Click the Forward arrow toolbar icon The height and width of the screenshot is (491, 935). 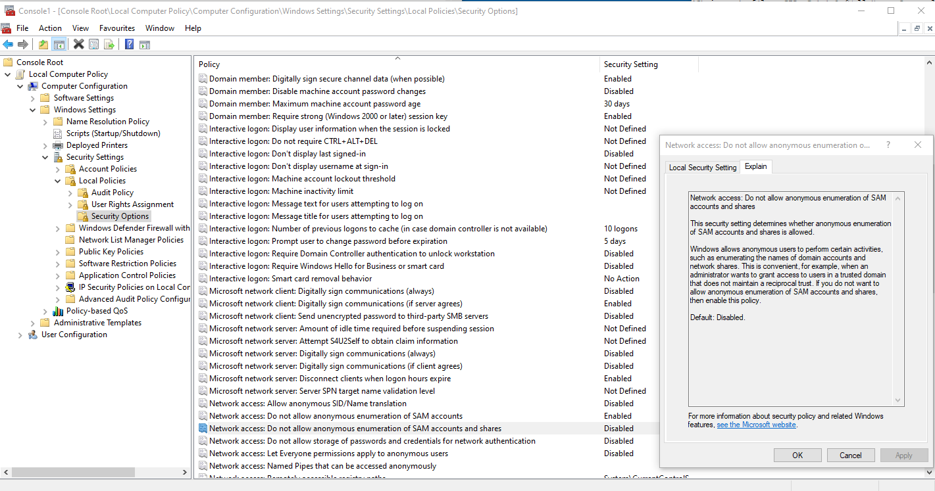tap(23, 44)
